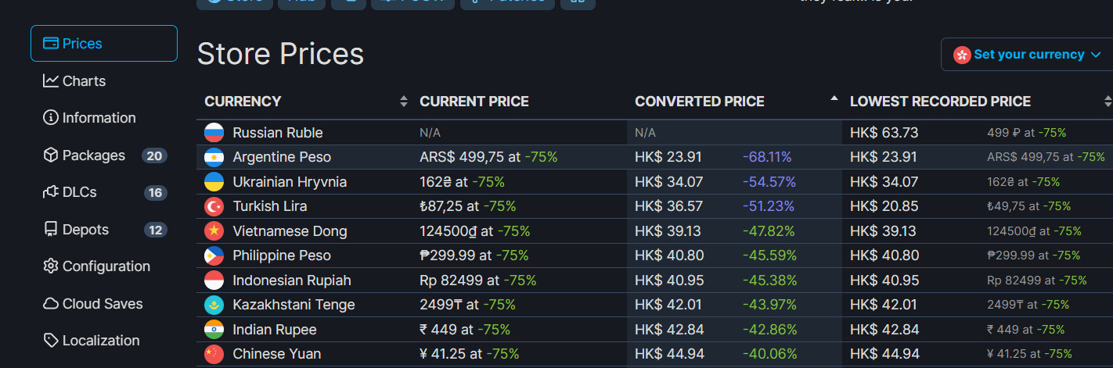Sort table by the Currency column arrows

click(404, 102)
